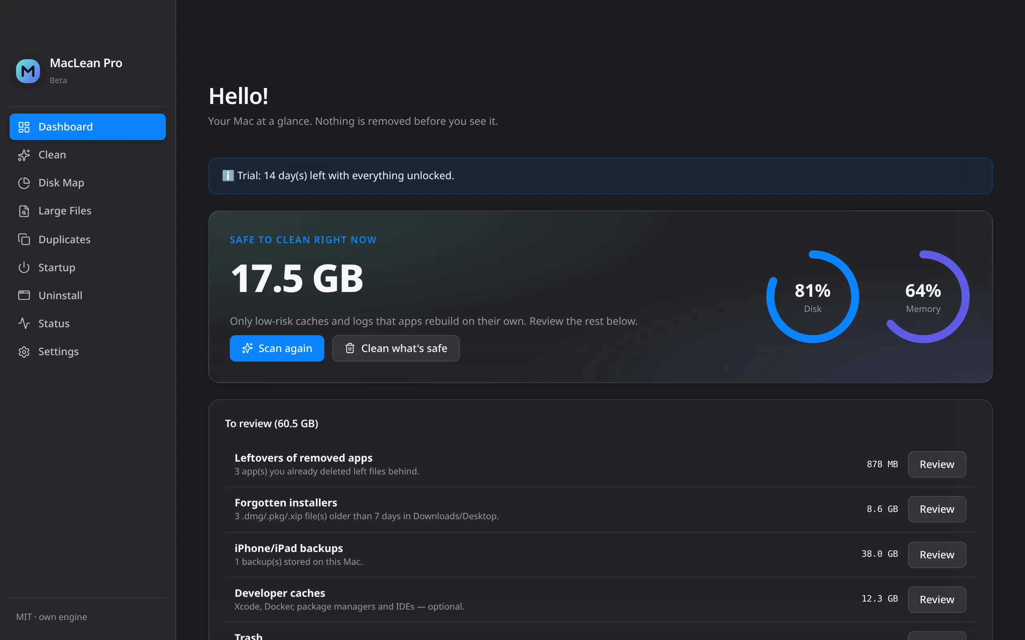Screen dimensions: 1025x640
Task: Open the Clean section label
Action: (52, 155)
